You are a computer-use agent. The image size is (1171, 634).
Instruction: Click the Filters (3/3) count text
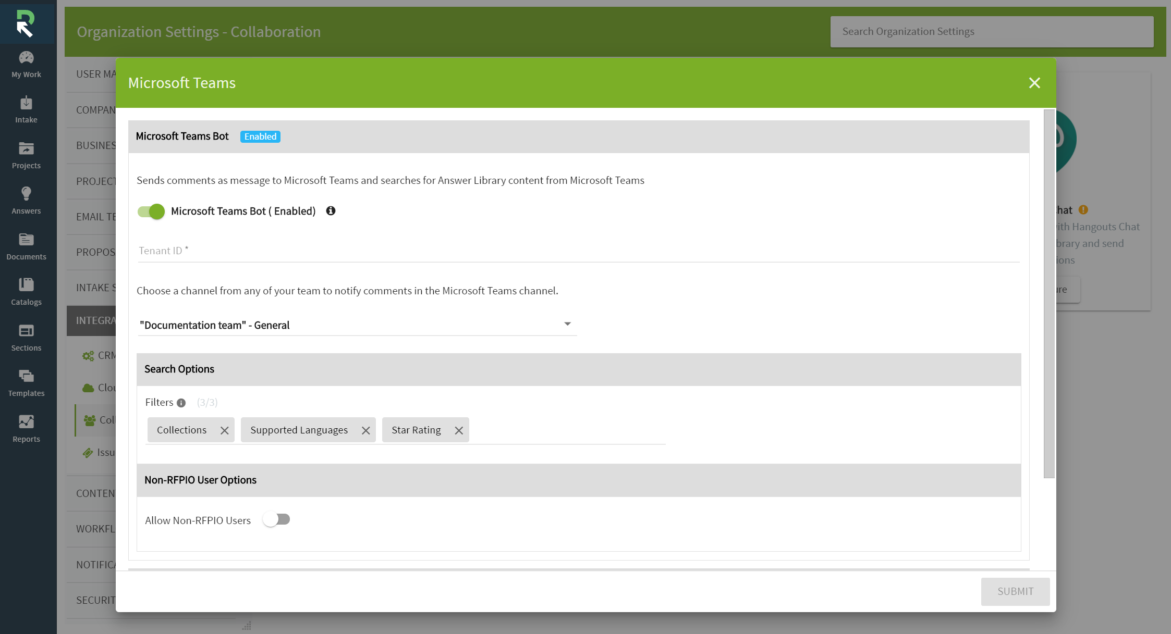click(x=207, y=402)
